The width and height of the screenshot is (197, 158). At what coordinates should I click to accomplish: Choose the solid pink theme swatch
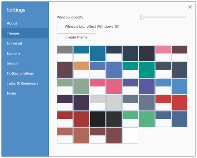[x=114, y=86]
